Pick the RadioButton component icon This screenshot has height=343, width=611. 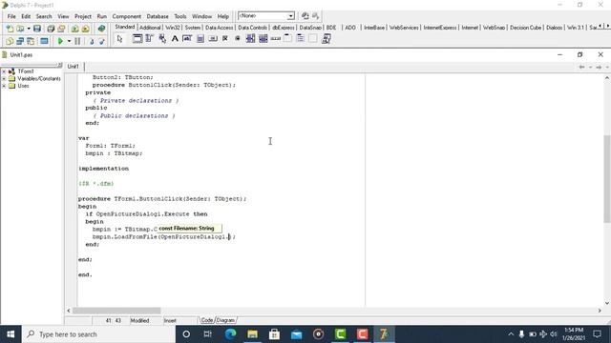(x=238, y=38)
